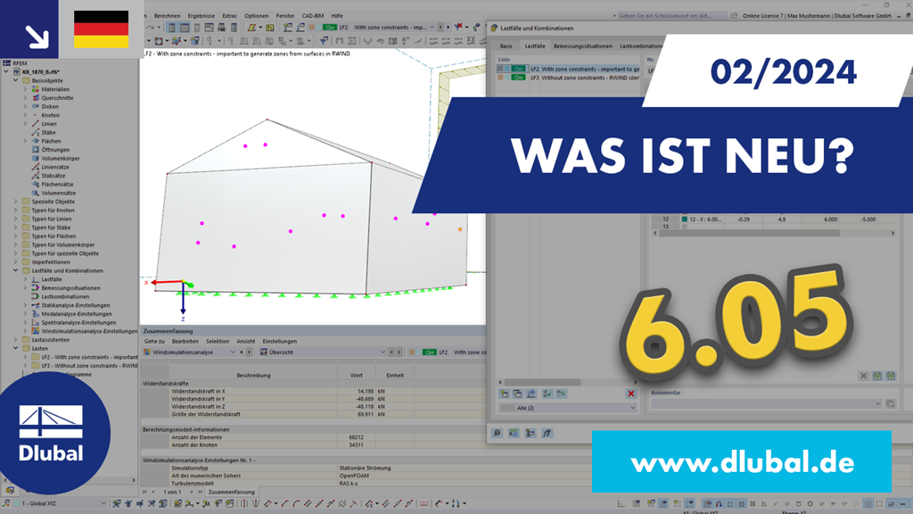This screenshot has height=514, width=913.
Task: Click the previous load case arrow in top toolbar
Action: pos(440,28)
